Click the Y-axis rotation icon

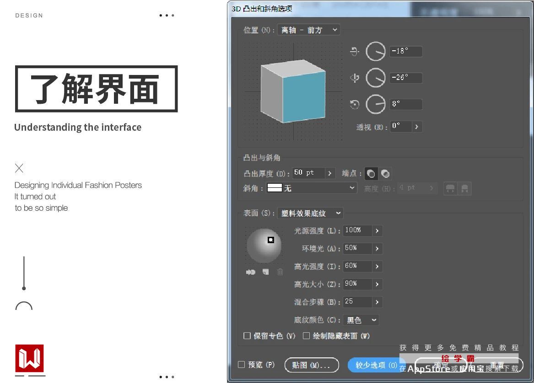[x=355, y=78]
